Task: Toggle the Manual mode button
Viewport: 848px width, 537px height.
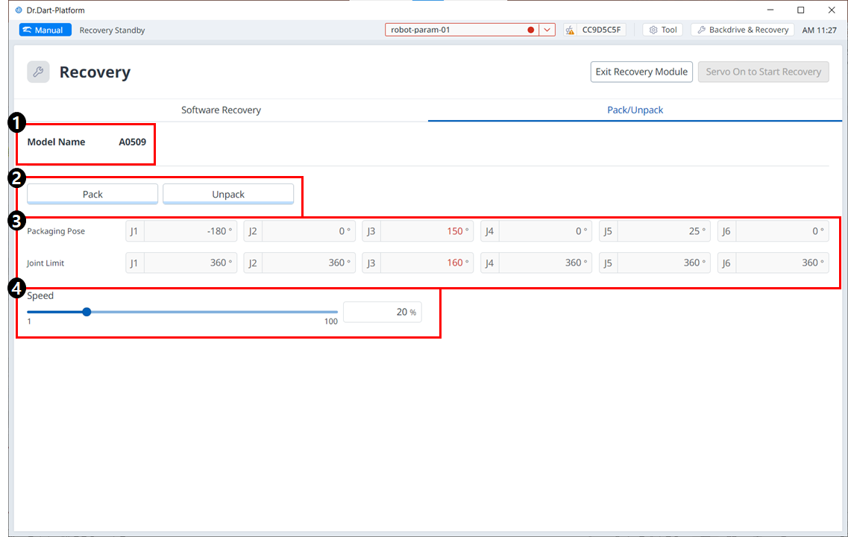Action: tap(45, 30)
